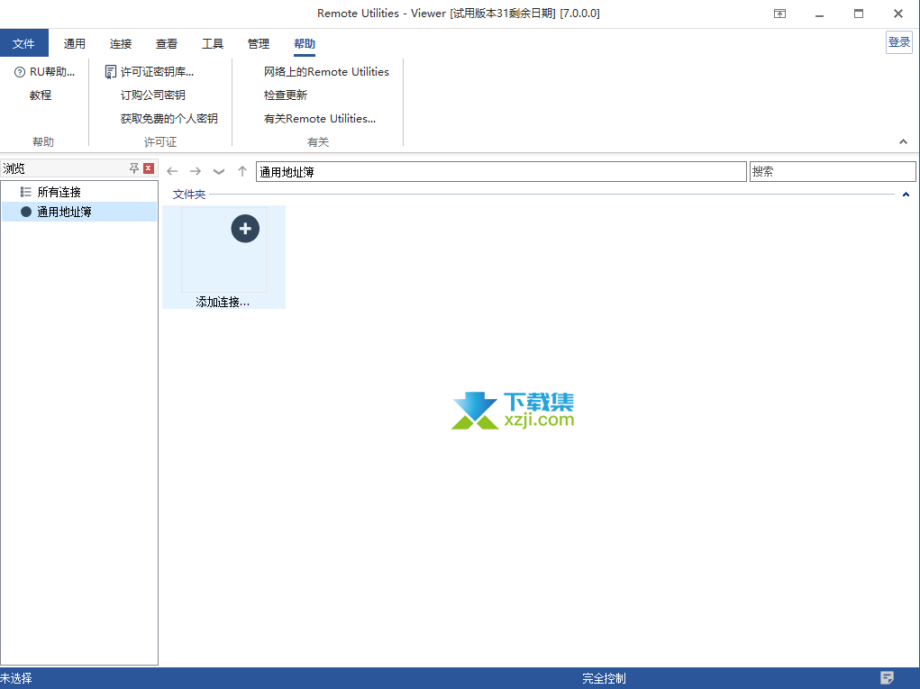The height and width of the screenshot is (689, 920).
Task: Open 有关Remote Utilities about dialog
Action: (x=320, y=119)
